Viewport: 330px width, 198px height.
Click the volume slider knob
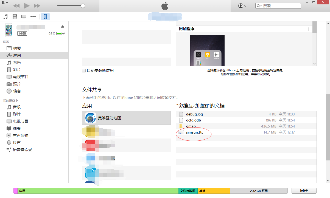click(x=83, y=6)
